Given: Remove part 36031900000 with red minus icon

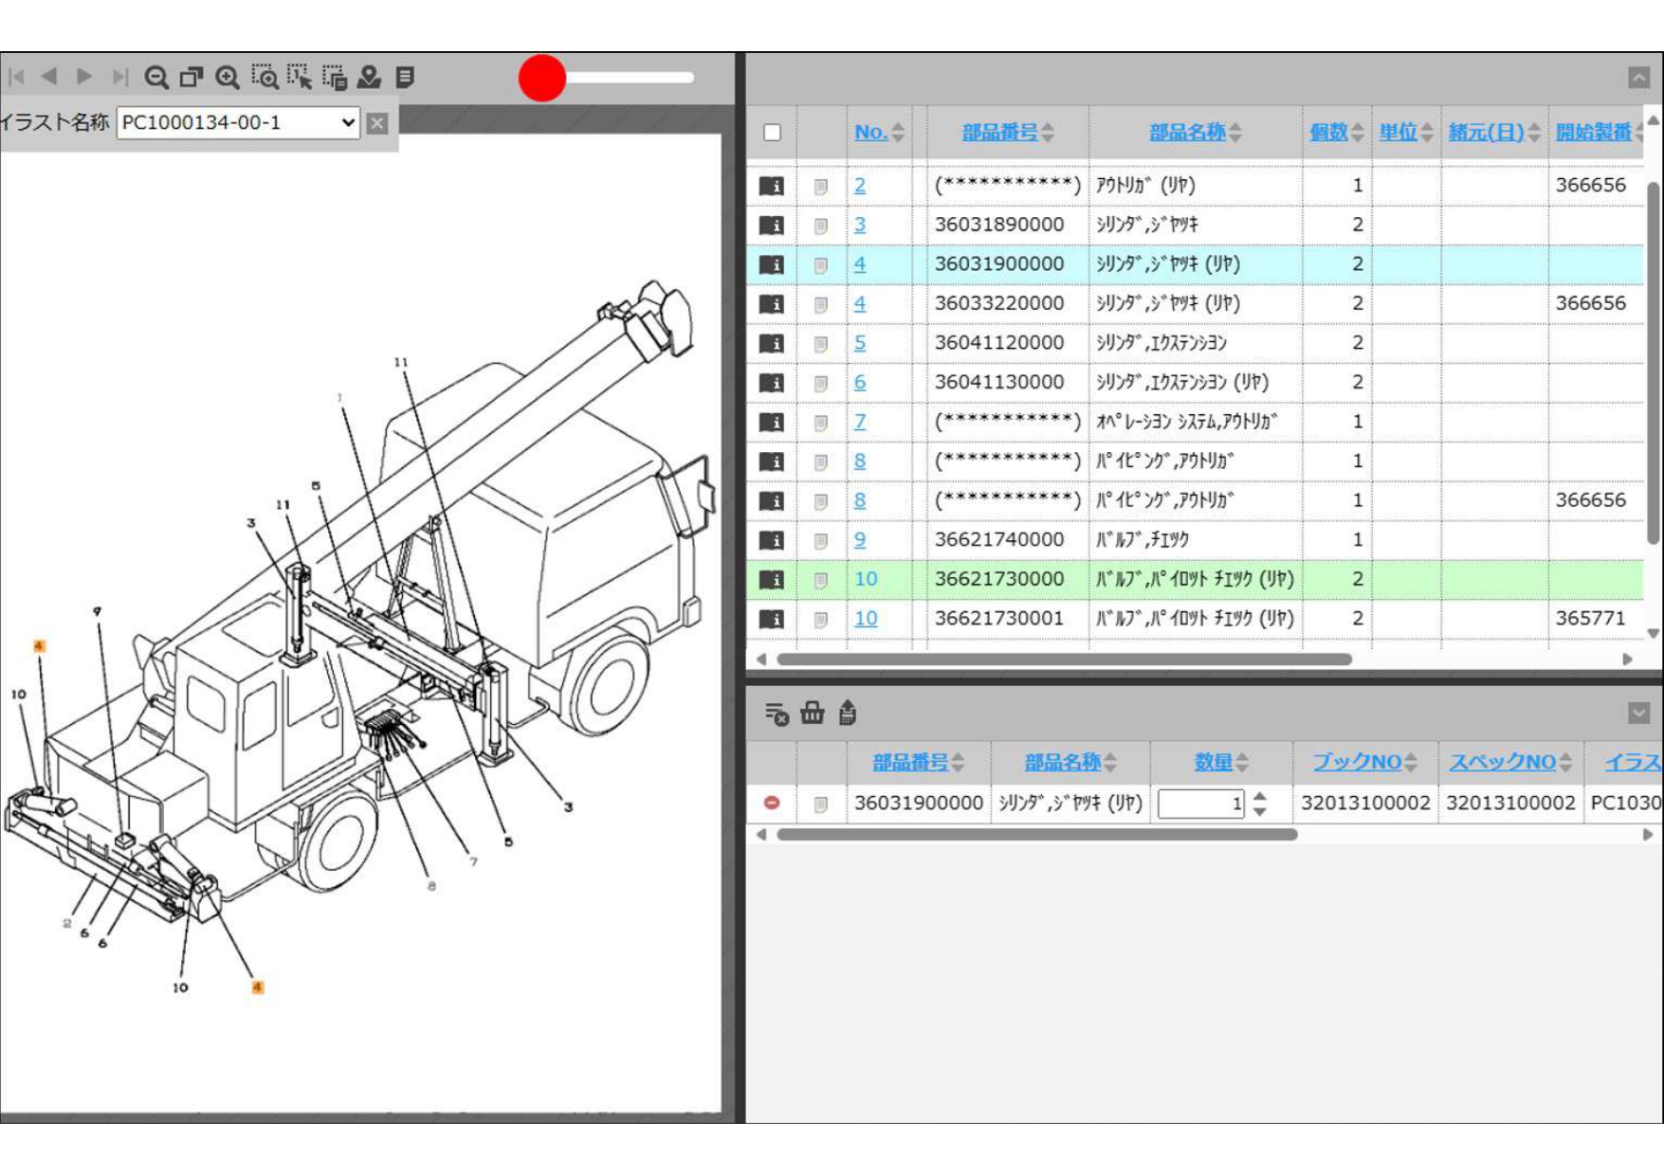Looking at the screenshot, I should point(772,804).
